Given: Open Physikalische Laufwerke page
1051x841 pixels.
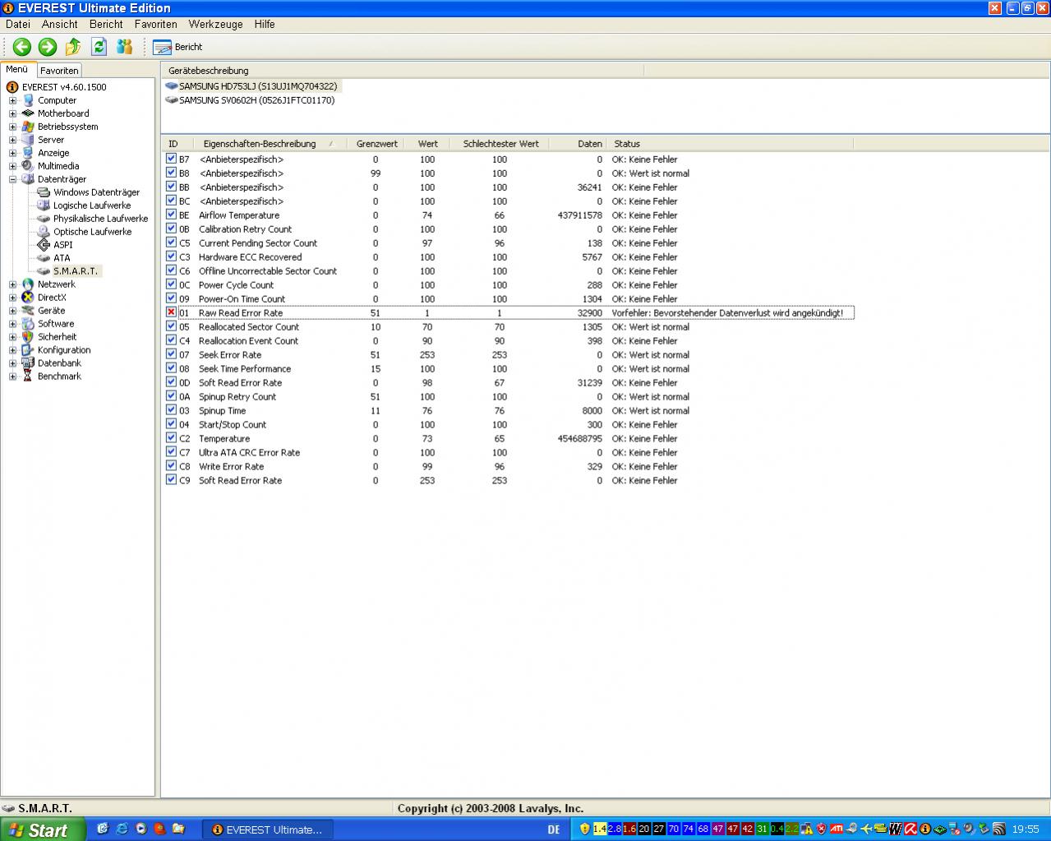Looking at the screenshot, I should (x=100, y=219).
